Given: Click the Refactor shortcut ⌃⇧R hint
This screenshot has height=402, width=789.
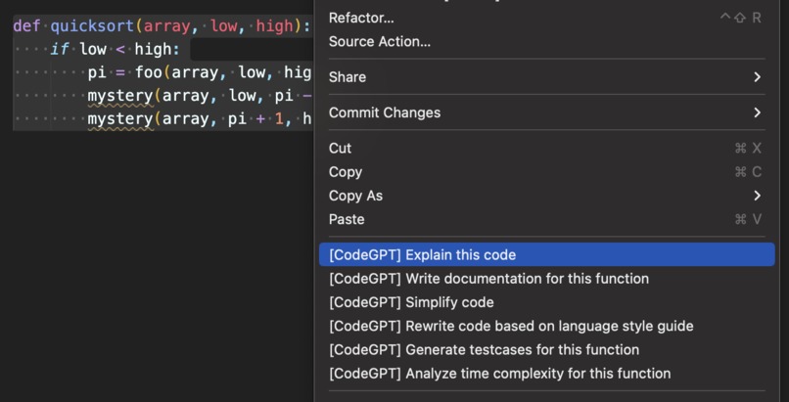Looking at the screenshot, I should (740, 18).
